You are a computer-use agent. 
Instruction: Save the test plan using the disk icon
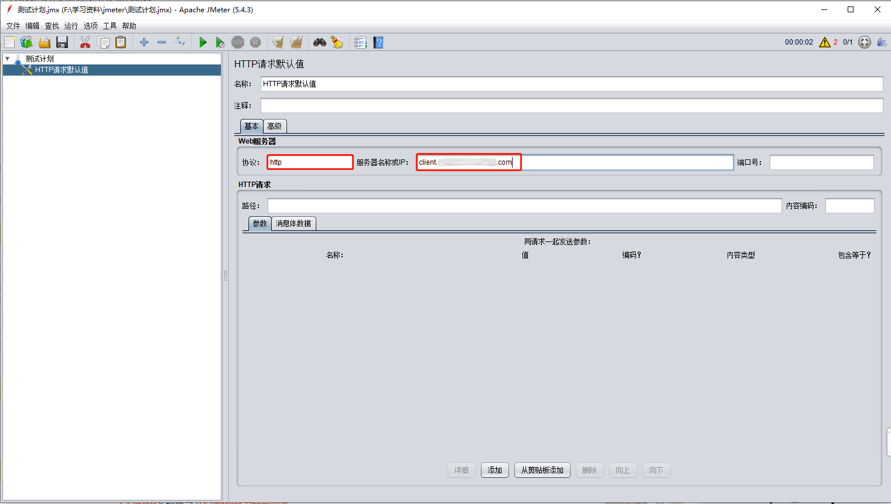[62, 42]
